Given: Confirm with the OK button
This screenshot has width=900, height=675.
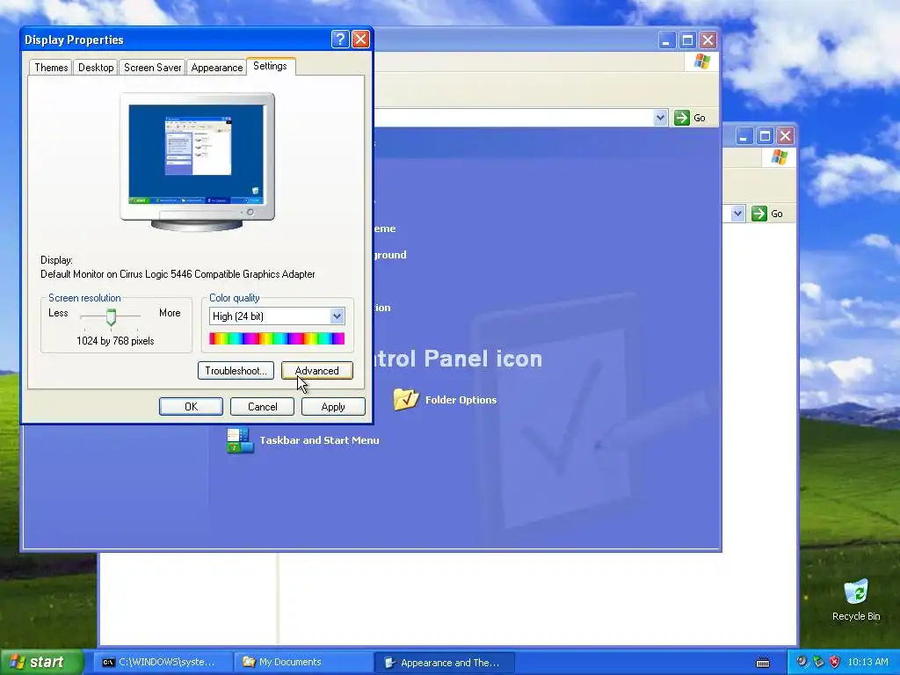Looking at the screenshot, I should 191,406.
